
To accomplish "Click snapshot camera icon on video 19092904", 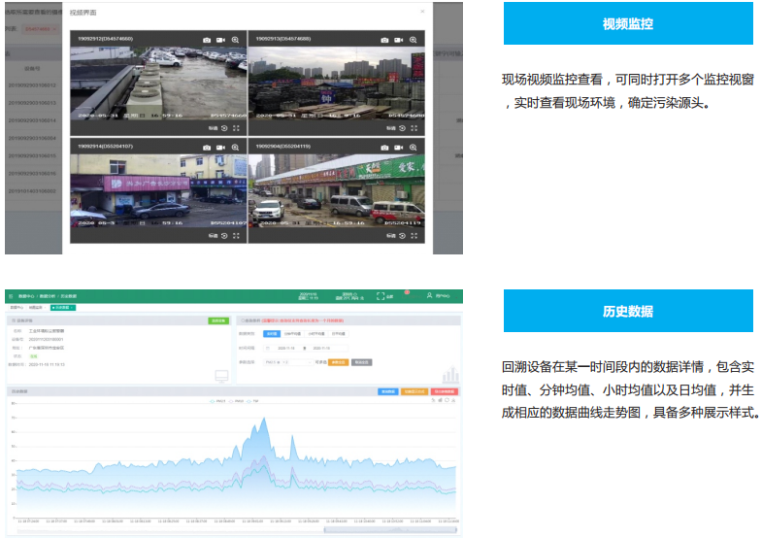I will coord(385,148).
